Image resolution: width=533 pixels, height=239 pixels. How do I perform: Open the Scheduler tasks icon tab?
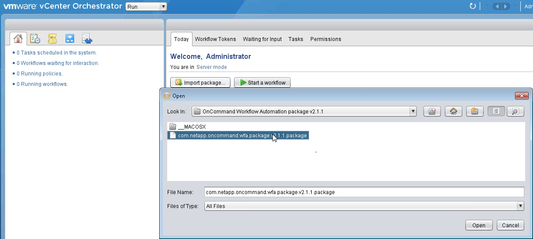pos(35,39)
